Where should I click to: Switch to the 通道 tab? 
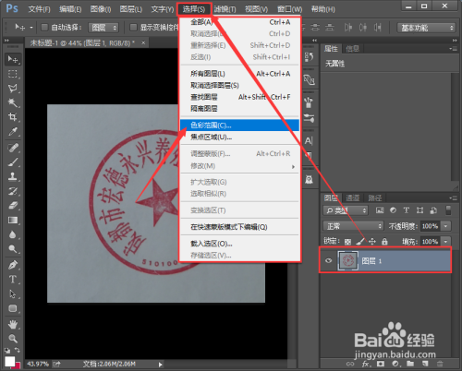click(353, 198)
